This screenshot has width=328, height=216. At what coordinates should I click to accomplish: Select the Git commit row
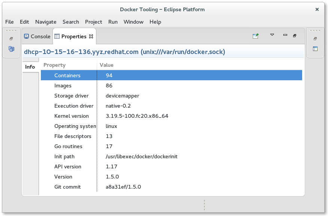coord(171,187)
